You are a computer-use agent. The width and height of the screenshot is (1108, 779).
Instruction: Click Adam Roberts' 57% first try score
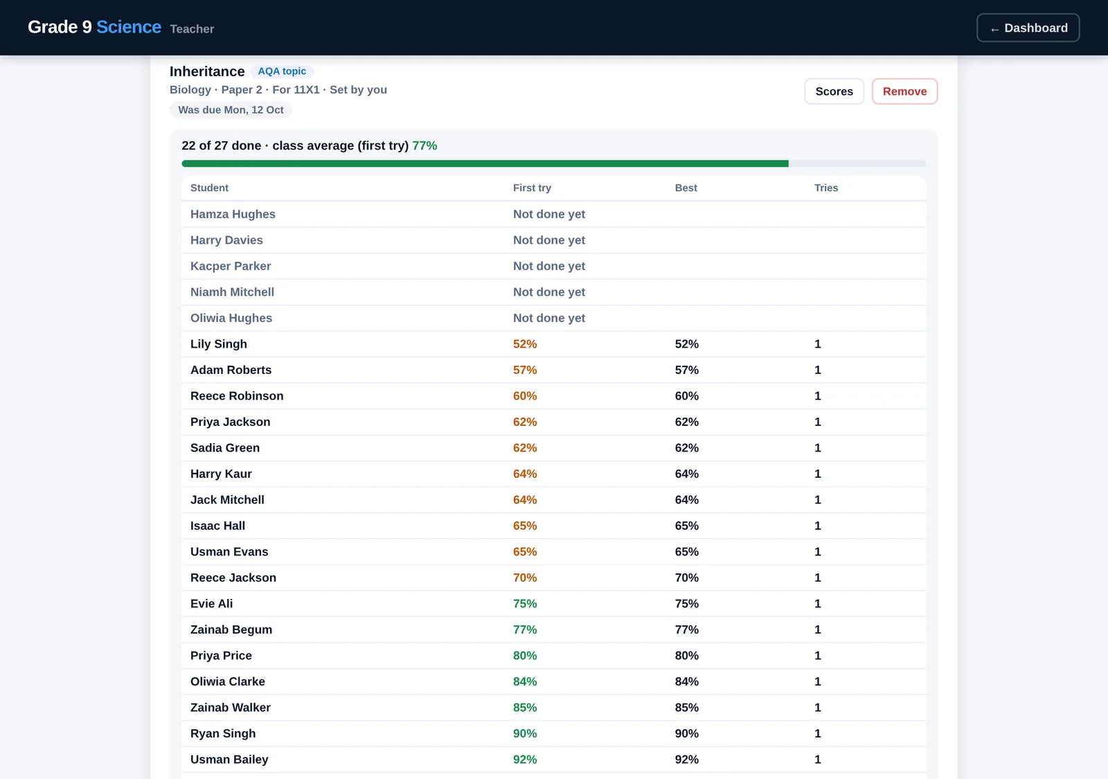(x=525, y=370)
